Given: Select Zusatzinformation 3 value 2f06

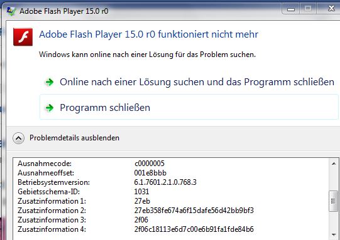Looking at the screenshot, I should point(141,220).
